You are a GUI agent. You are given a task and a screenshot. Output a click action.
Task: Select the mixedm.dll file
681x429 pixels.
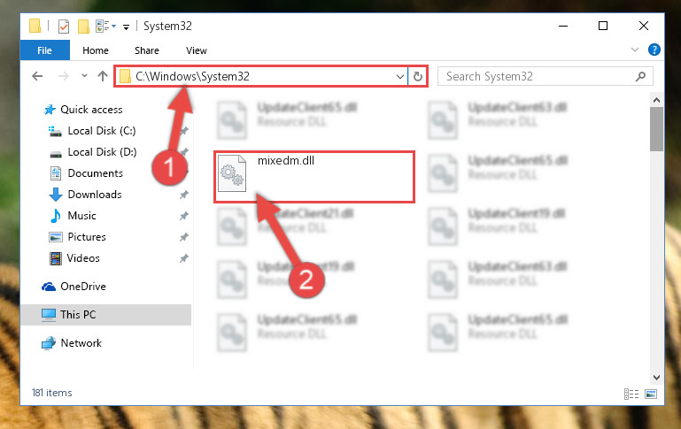313,177
